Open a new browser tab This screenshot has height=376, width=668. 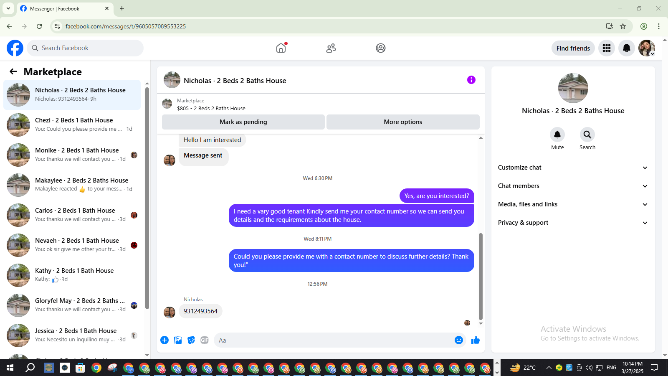(x=122, y=8)
